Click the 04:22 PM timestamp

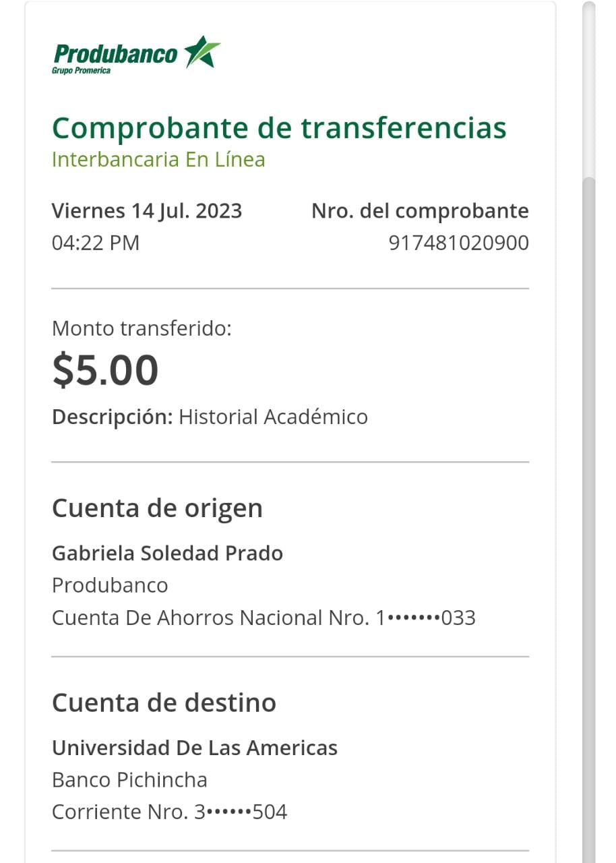point(96,243)
